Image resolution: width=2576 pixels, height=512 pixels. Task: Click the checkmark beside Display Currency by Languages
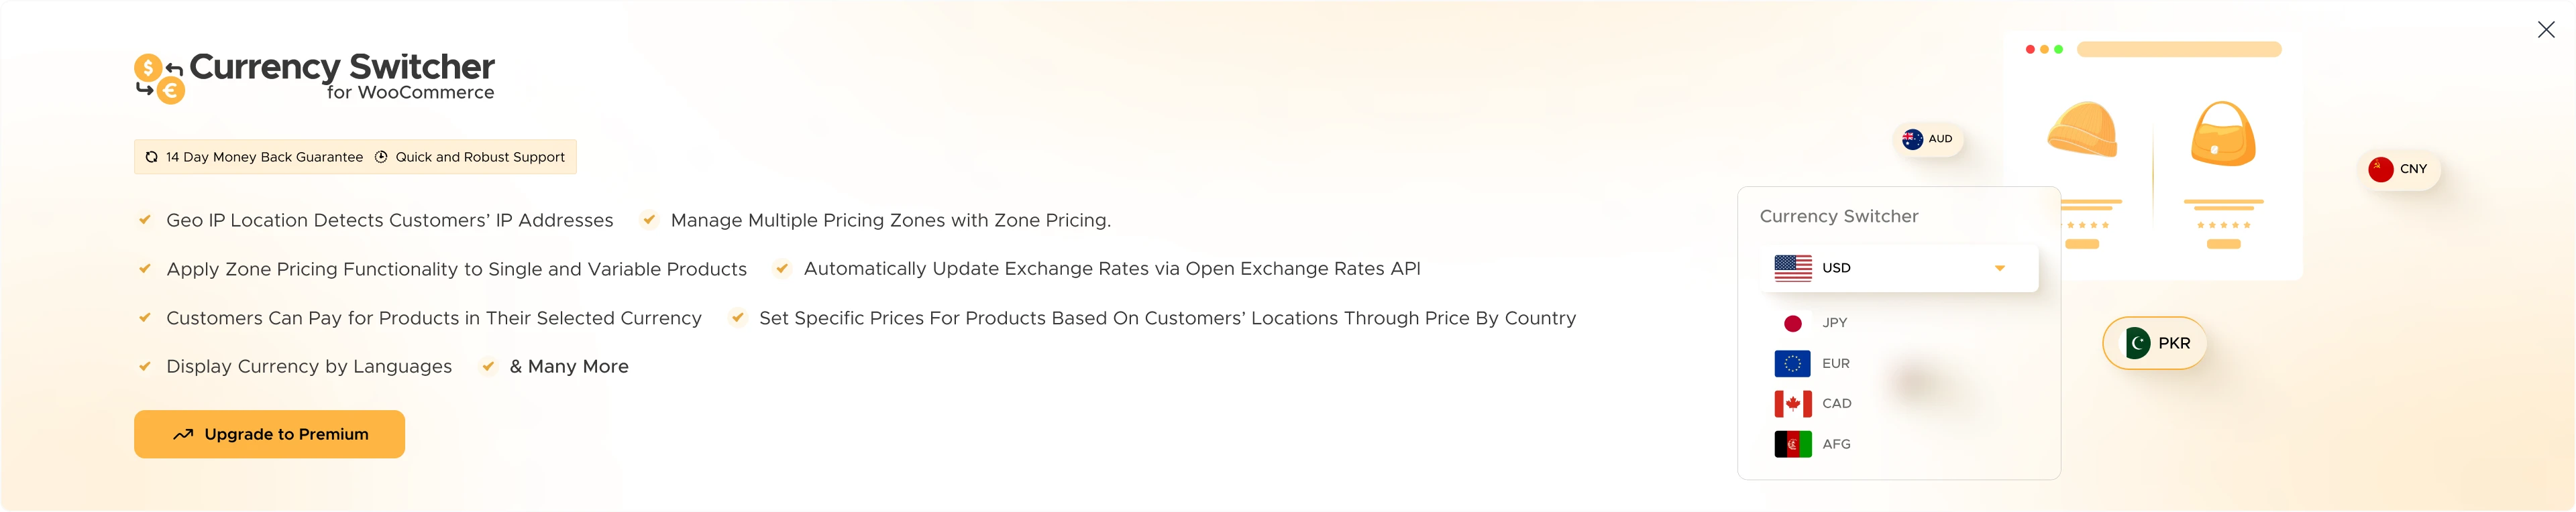[145, 367]
